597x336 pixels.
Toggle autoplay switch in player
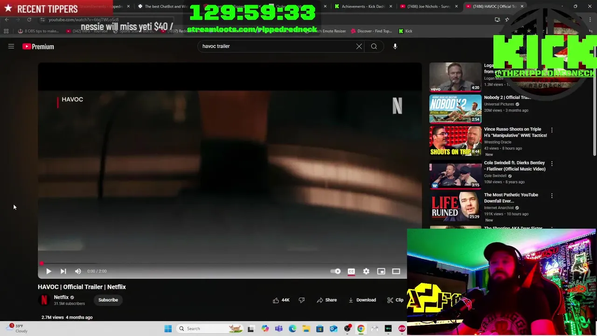[336, 271]
